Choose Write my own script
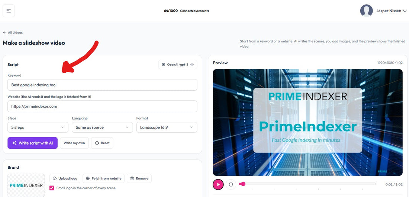Viewport: 409px width, 197px height. coord(74,143)
